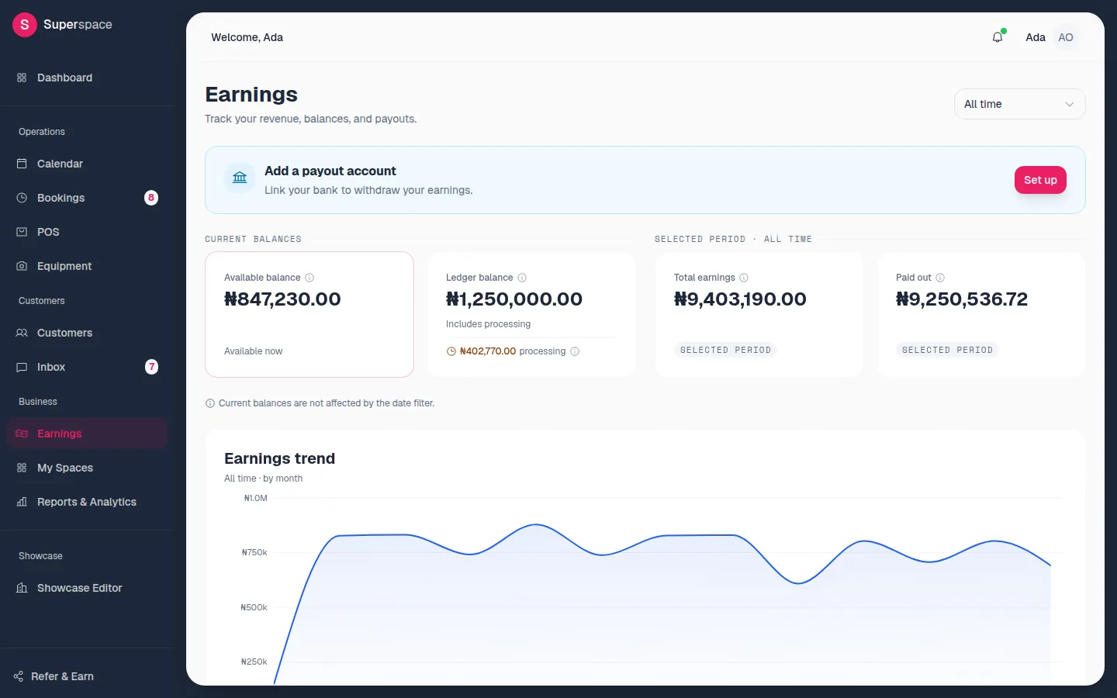Show info for Ledger balance

pos(522,278)
